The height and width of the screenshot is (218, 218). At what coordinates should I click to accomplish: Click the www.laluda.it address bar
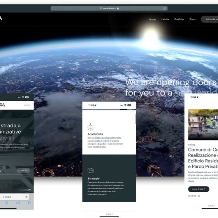pos(109,9)
